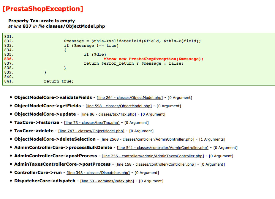Click ObjectModelCore->getFields trace entry
This screenshot has height=199, width=275.
coord(48,106)
